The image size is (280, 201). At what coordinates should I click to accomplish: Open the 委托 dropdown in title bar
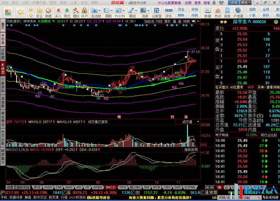pyautogui.click(x=246, y=3)
